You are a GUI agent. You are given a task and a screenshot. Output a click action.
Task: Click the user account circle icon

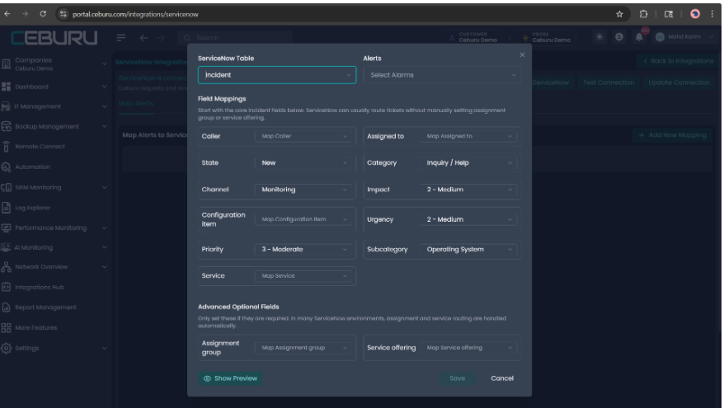(x=619, y=37)
